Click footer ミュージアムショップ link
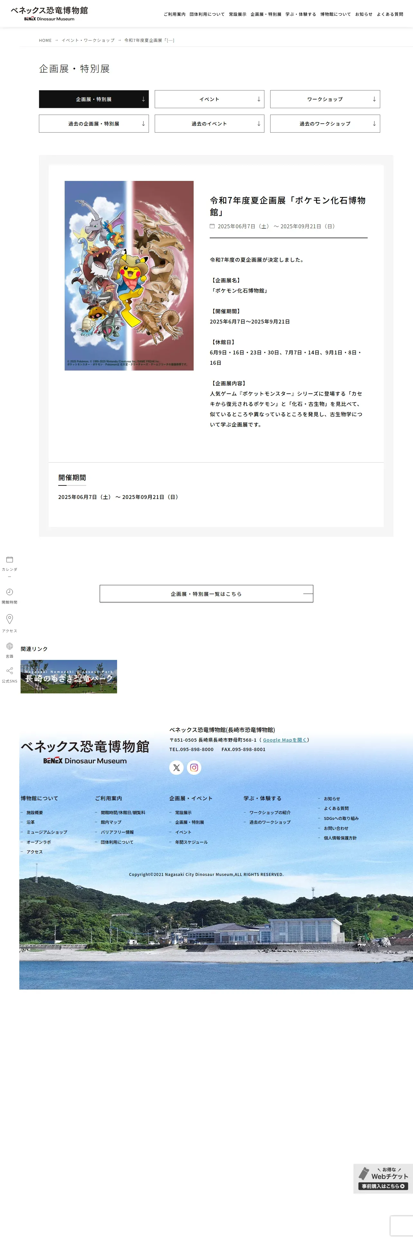Image resolution: width=413 pixels, height=1240 pixels. point(47,832)
